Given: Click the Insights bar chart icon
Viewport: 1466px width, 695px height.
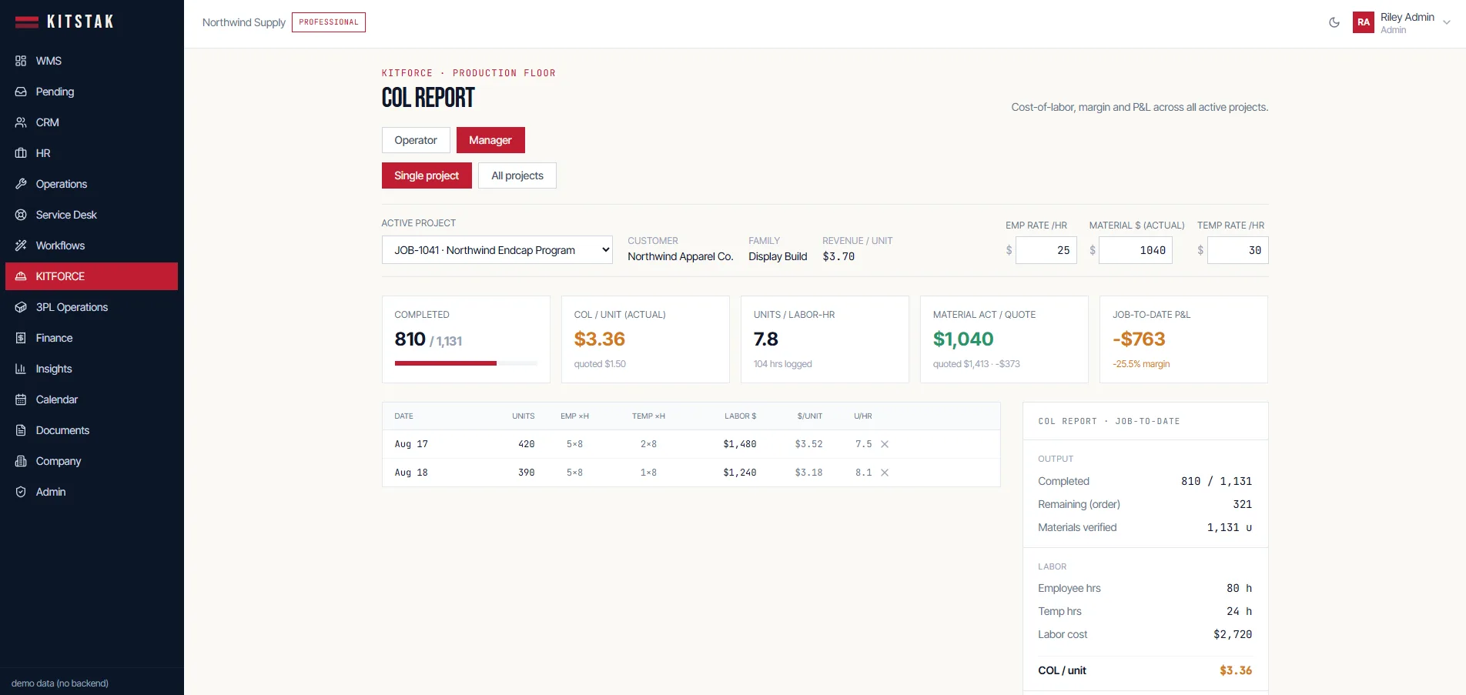Looking at the screenshot, I should (21, 369).
